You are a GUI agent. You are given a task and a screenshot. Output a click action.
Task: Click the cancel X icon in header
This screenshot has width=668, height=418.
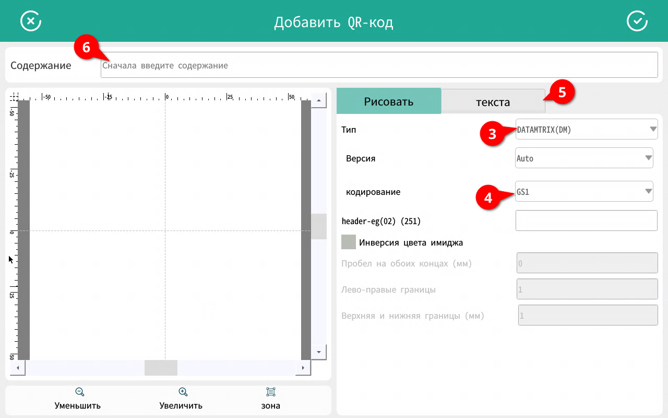[x=31, y=21]
